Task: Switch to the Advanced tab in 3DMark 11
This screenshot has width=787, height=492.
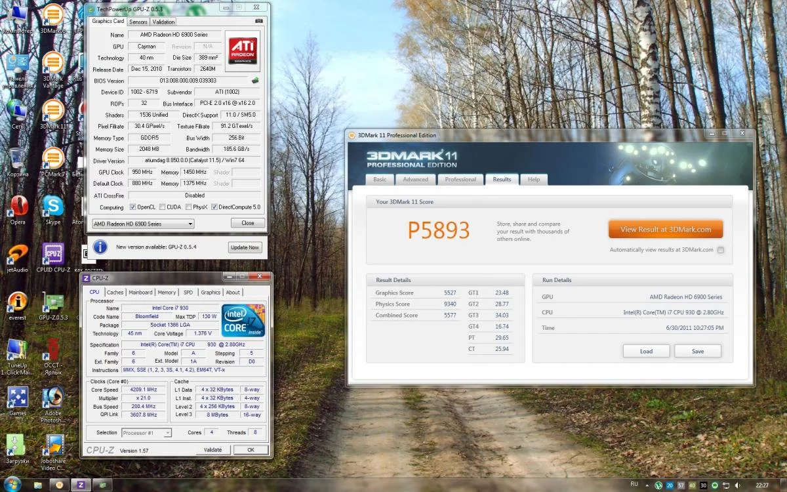Action: [415, 179]
